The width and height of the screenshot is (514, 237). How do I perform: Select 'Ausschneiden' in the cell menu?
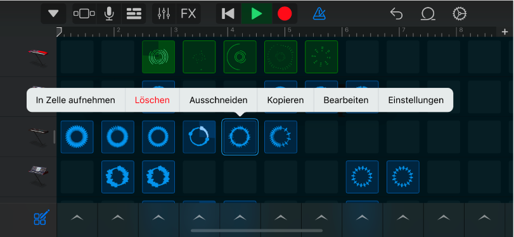pyautogui.click(x=218, y=100)
